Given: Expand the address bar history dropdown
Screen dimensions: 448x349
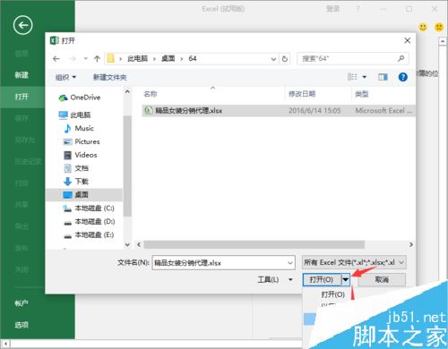Looking at the screenshot, I should point(273,59).
